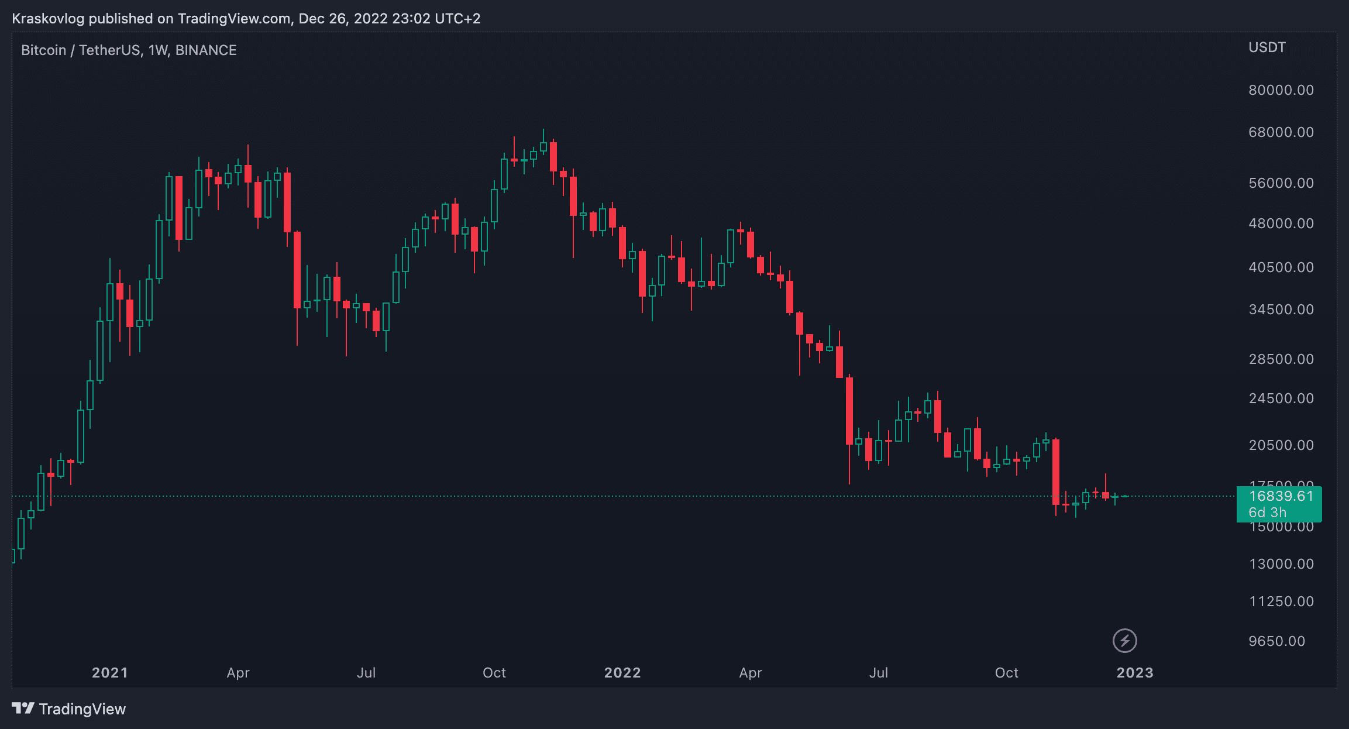Click the 34500.00 price axis label
The height and width of the screenshot is (729, 1349).
1281,310
